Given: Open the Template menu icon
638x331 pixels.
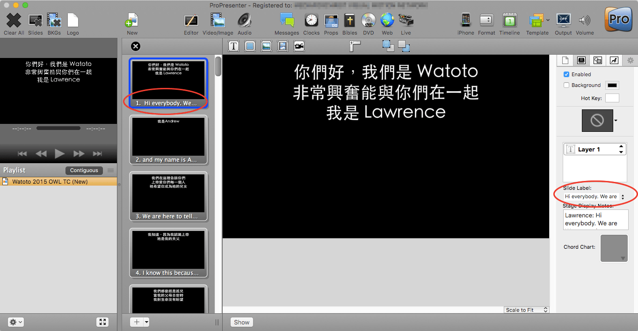Looking at the screenshot, I should tap(536, 21).
